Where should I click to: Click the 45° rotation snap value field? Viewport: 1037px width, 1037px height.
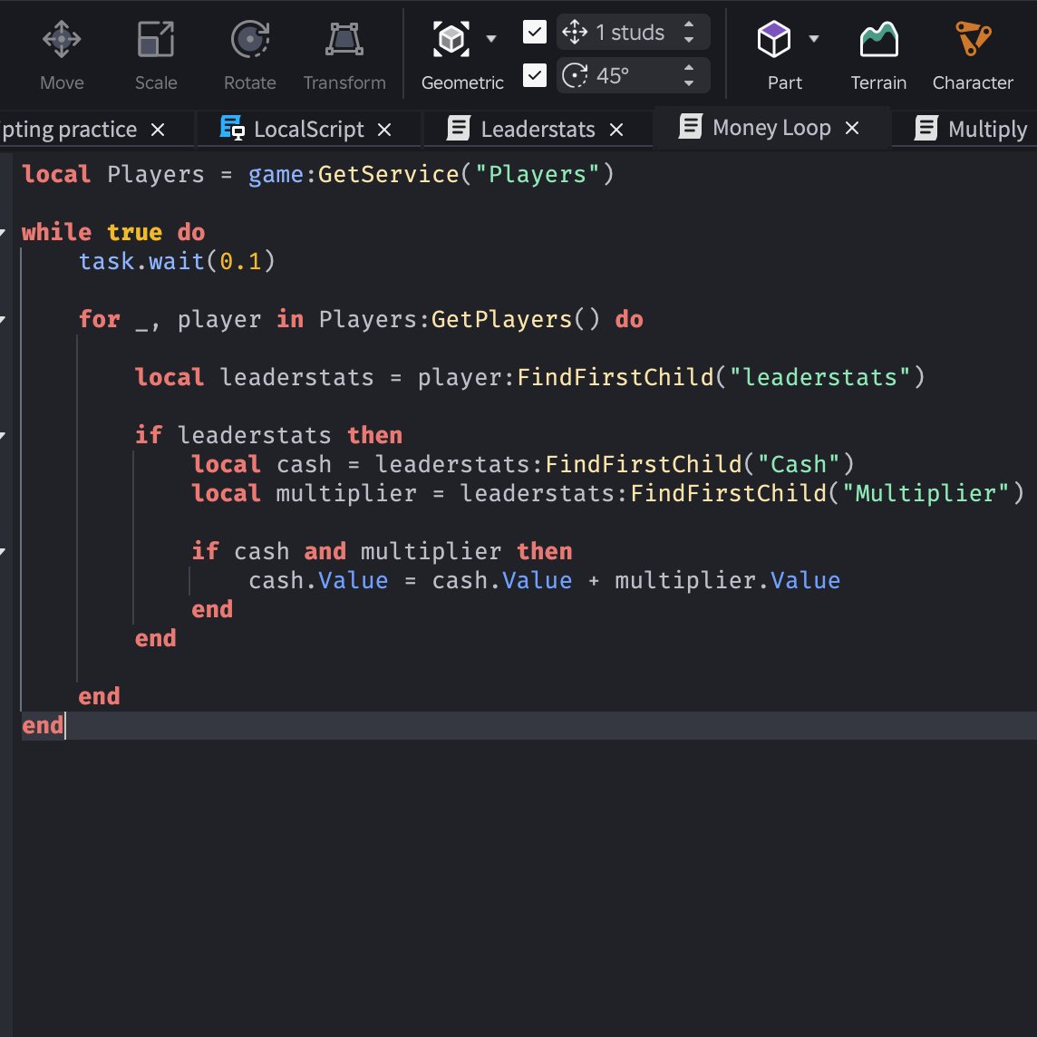[633, 74]
